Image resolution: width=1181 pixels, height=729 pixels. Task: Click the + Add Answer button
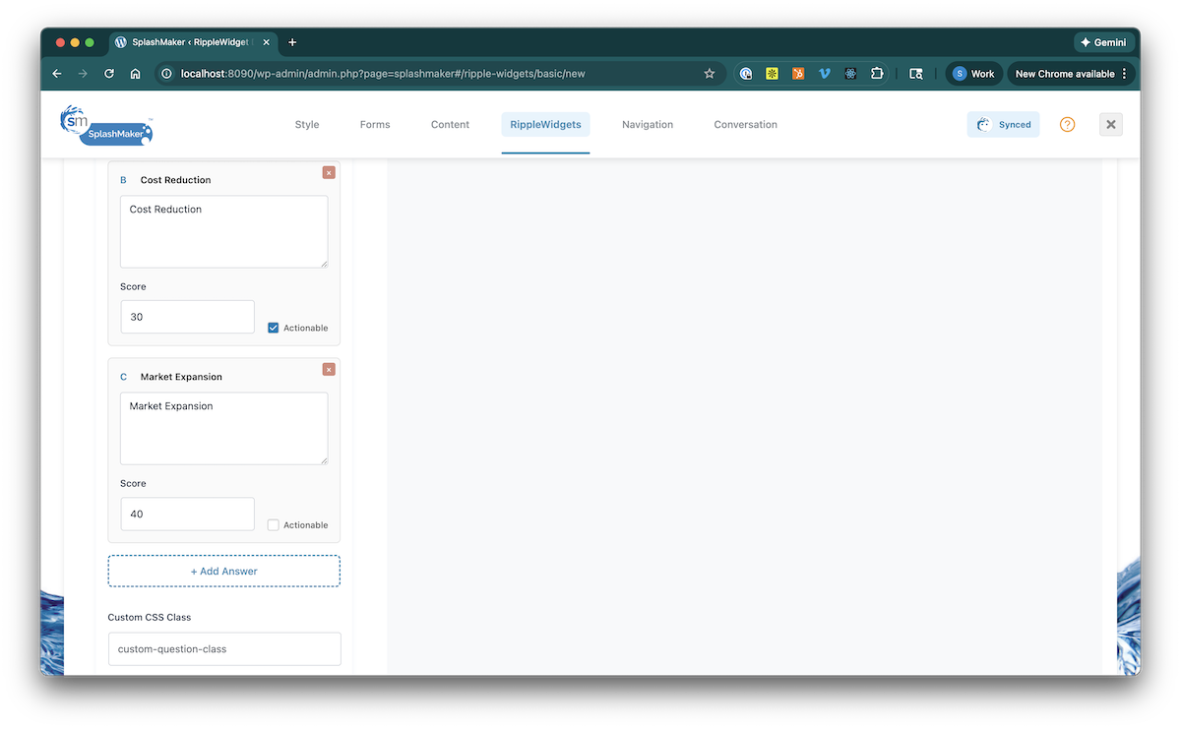[x=224, y=571]
